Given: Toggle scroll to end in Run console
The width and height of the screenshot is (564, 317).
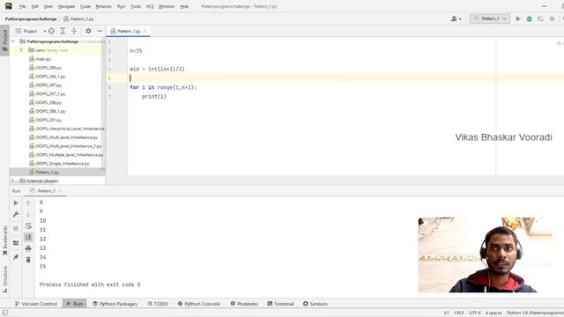Looking at the screenshot, I should pos(28,237).
